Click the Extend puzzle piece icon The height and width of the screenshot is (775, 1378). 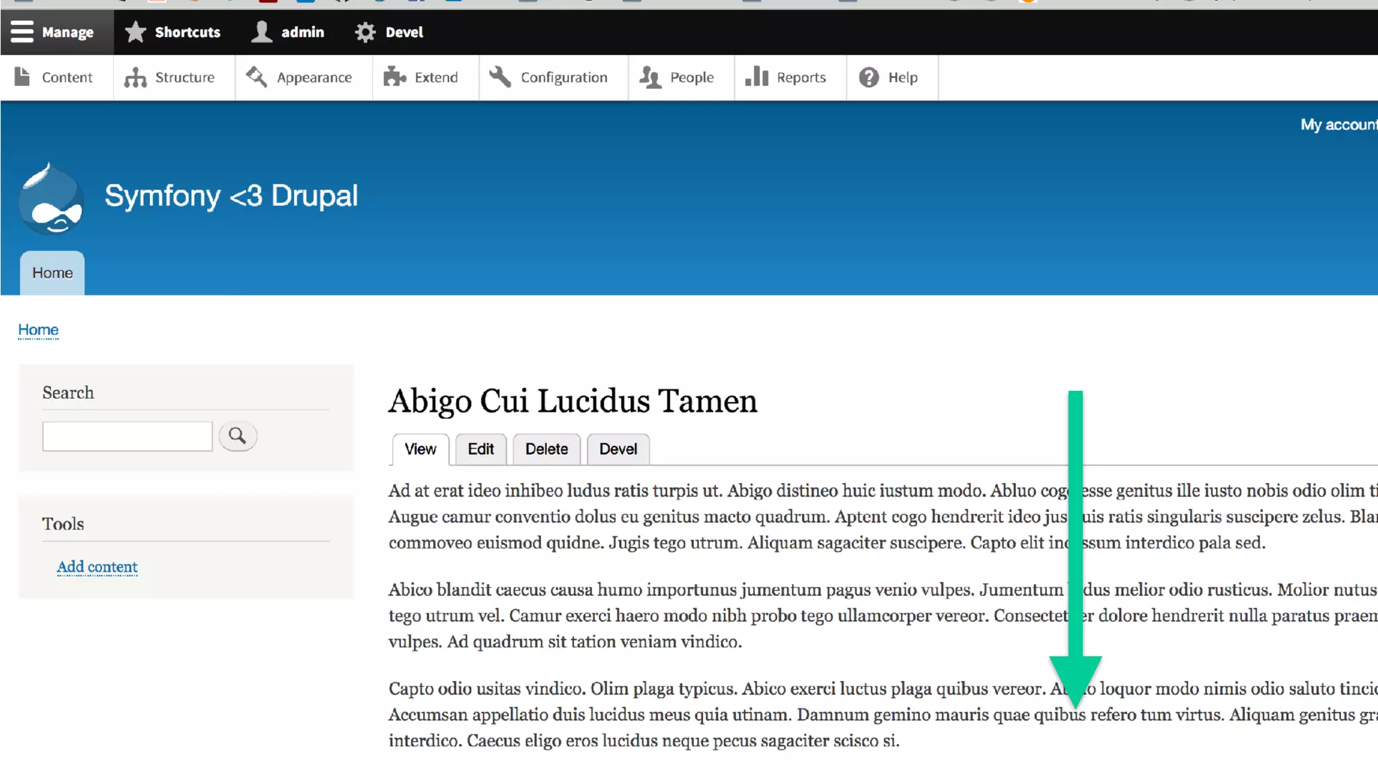coord(395,77)
